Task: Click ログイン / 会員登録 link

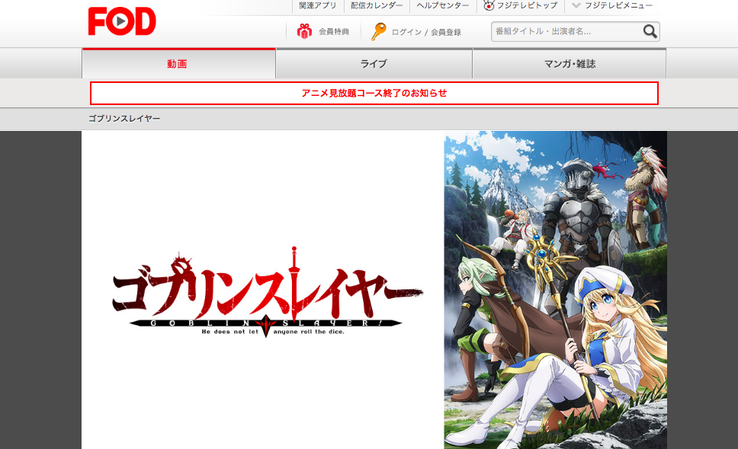Action: [426, 32]
